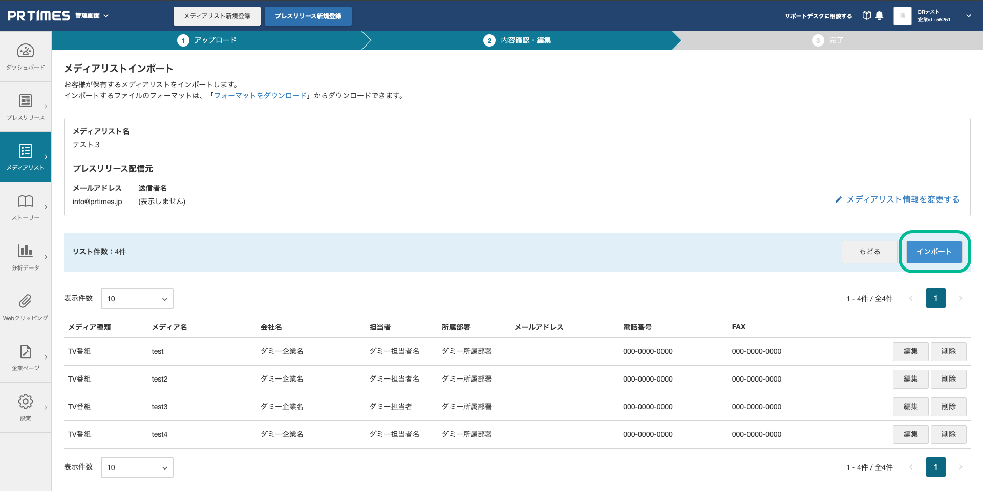Expand the Story sidebar chevron

pos(46,207)
